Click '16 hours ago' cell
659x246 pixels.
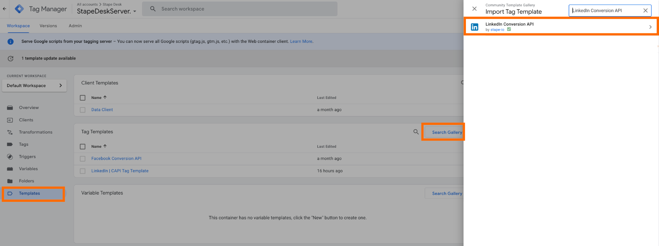330,171
